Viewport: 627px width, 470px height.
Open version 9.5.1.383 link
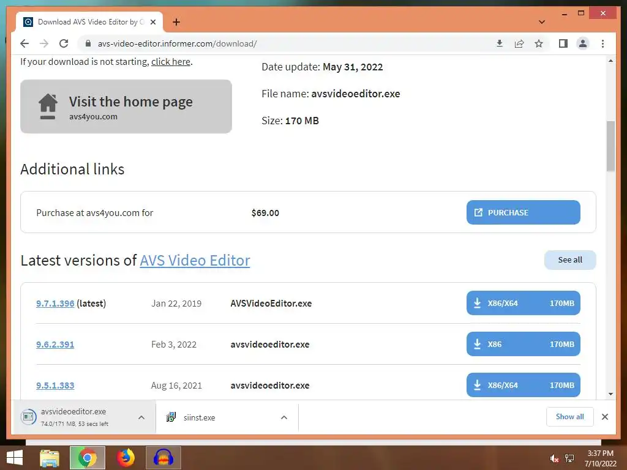(x=55, y=386)
